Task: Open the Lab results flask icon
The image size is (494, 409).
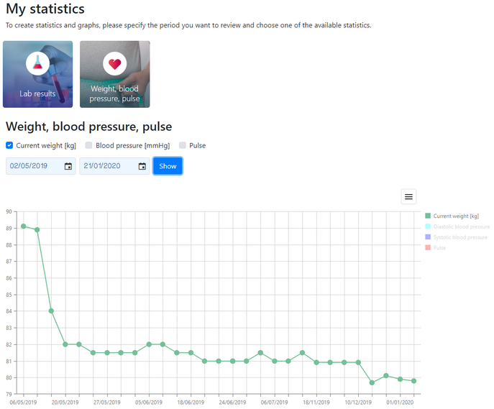Action: click(x=38, y=63)
